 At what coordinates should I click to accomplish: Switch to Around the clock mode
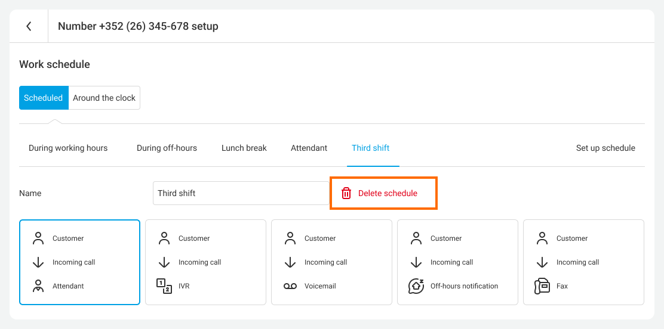104,98
